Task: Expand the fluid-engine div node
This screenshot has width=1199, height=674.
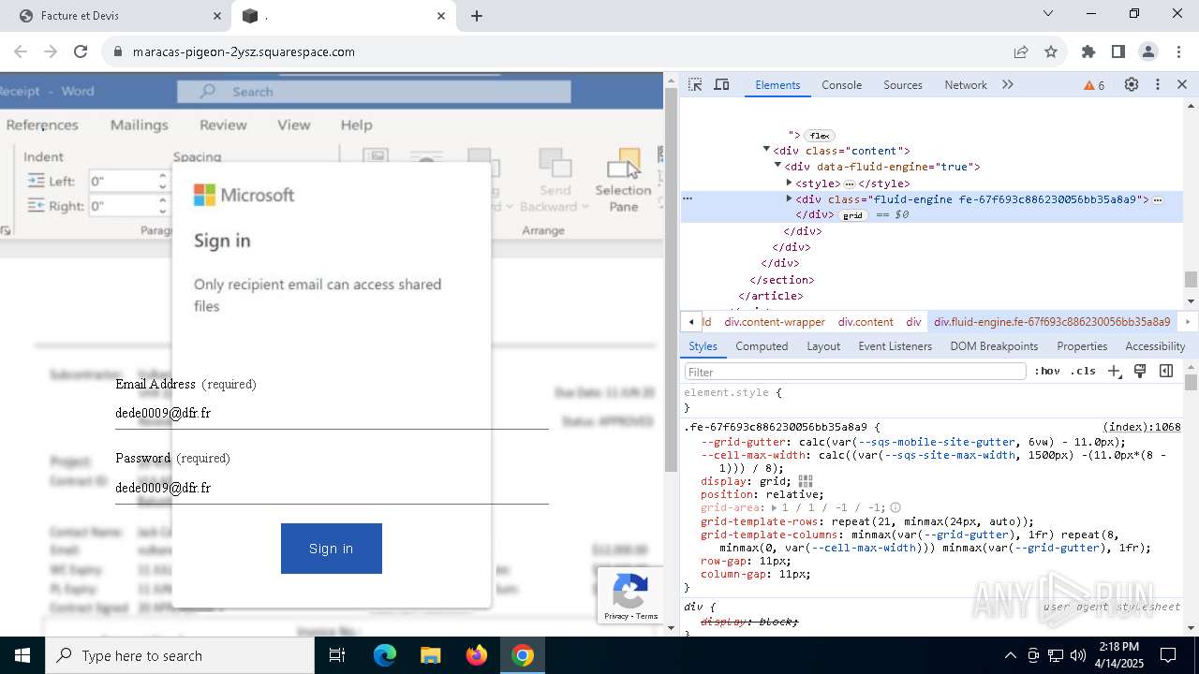Action: (x=789, y=198)
